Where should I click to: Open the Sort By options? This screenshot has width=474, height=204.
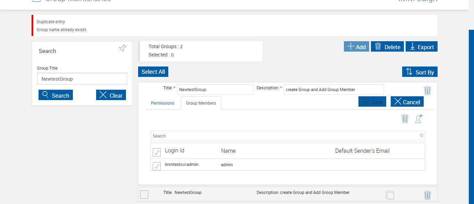click(x=420, y=72)
